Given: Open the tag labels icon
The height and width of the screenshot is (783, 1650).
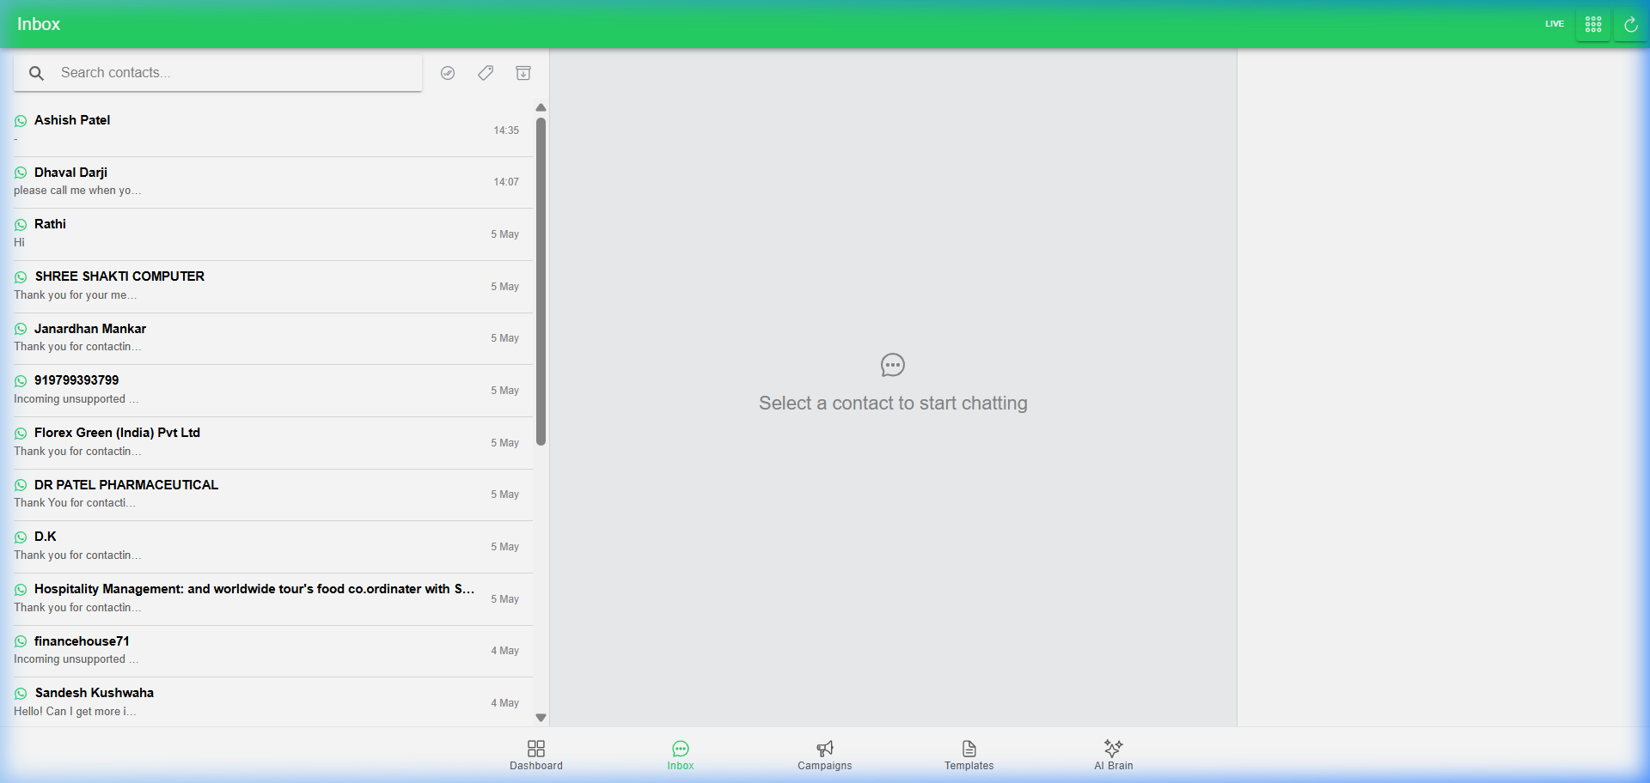Looking at the screenshot, I should click(x=486, y=73).
